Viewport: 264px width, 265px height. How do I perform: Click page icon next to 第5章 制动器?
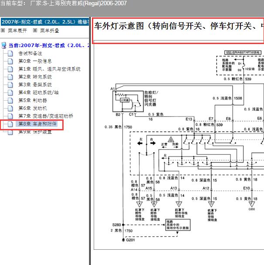point(10,100)
